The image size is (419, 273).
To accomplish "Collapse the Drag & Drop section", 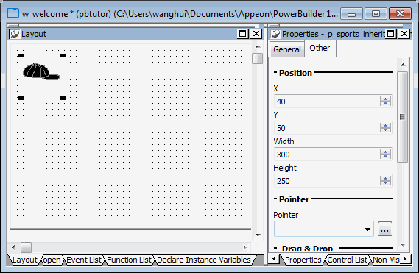I will click(275, 248).
